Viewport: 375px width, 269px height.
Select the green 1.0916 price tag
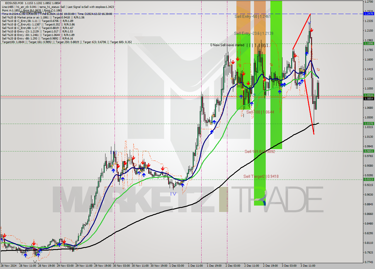pos(369,95)
